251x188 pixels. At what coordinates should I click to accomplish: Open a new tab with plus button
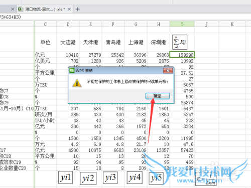click(x=77, y=9)
